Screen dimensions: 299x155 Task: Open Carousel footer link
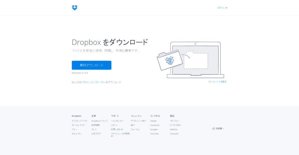pos(174,134)
